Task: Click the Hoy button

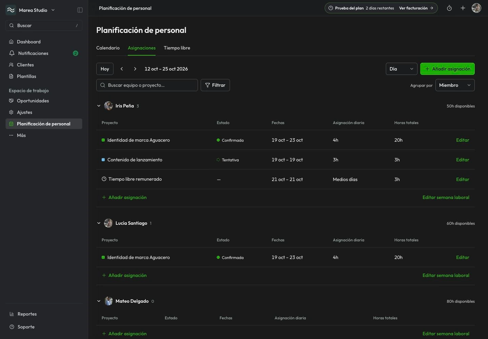Action: pos(105,69)
